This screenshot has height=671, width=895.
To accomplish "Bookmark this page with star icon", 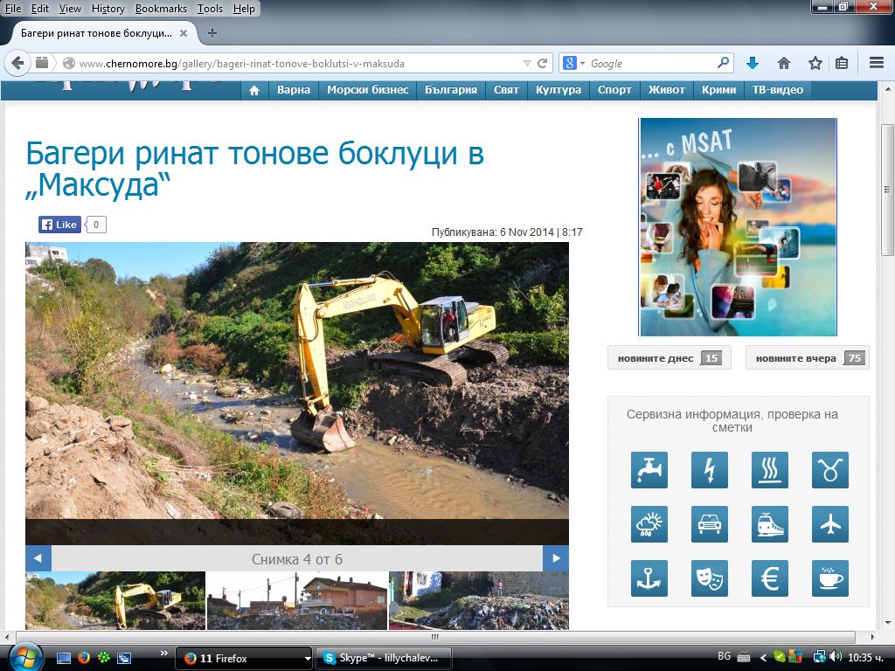I will 815,63.
